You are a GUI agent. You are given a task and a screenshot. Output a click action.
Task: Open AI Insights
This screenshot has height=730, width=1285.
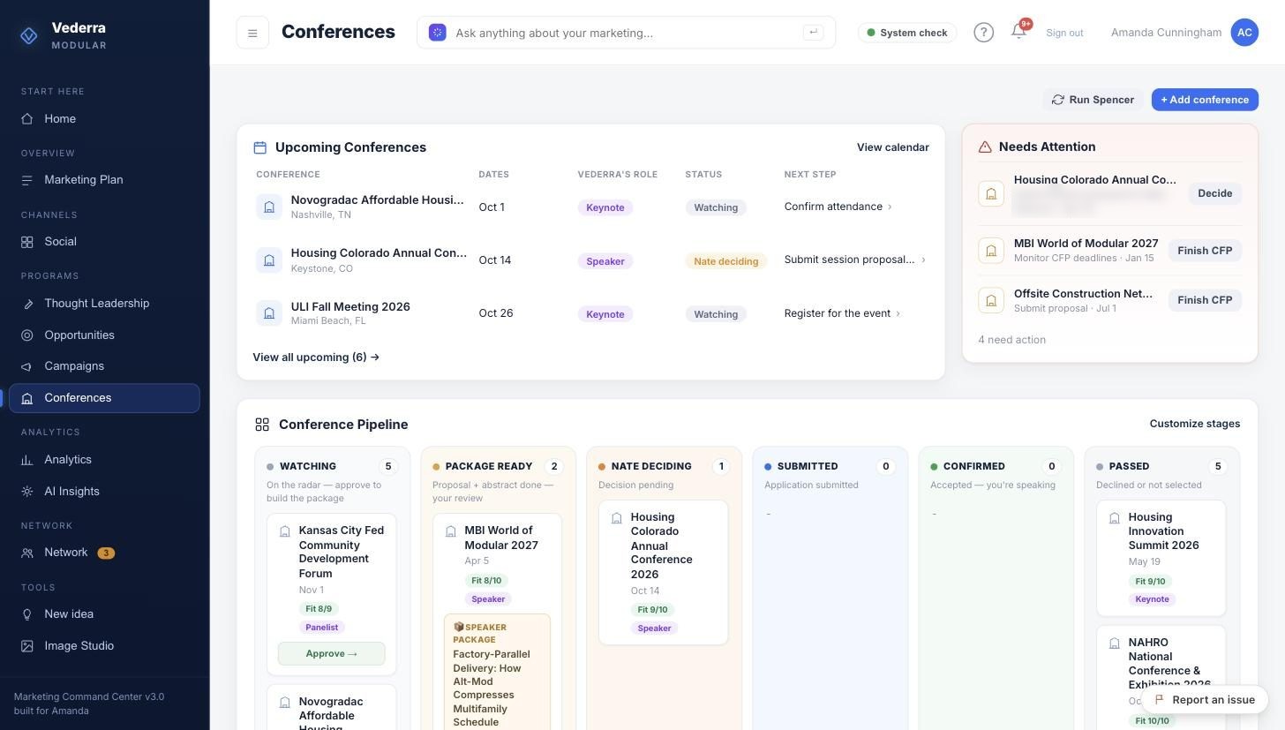point(104,492)
